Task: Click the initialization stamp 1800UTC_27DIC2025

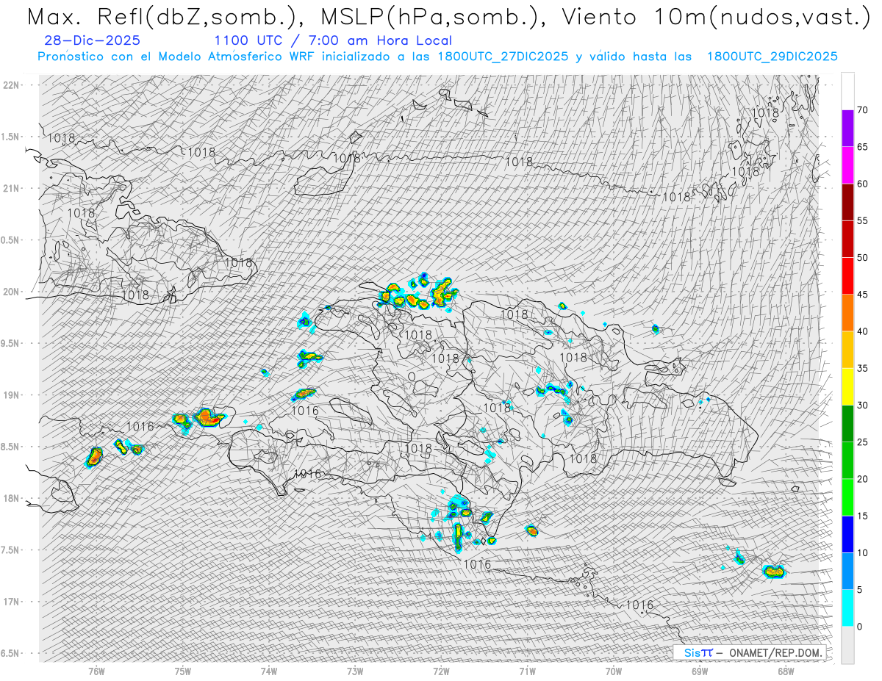Action: point(501,57)
